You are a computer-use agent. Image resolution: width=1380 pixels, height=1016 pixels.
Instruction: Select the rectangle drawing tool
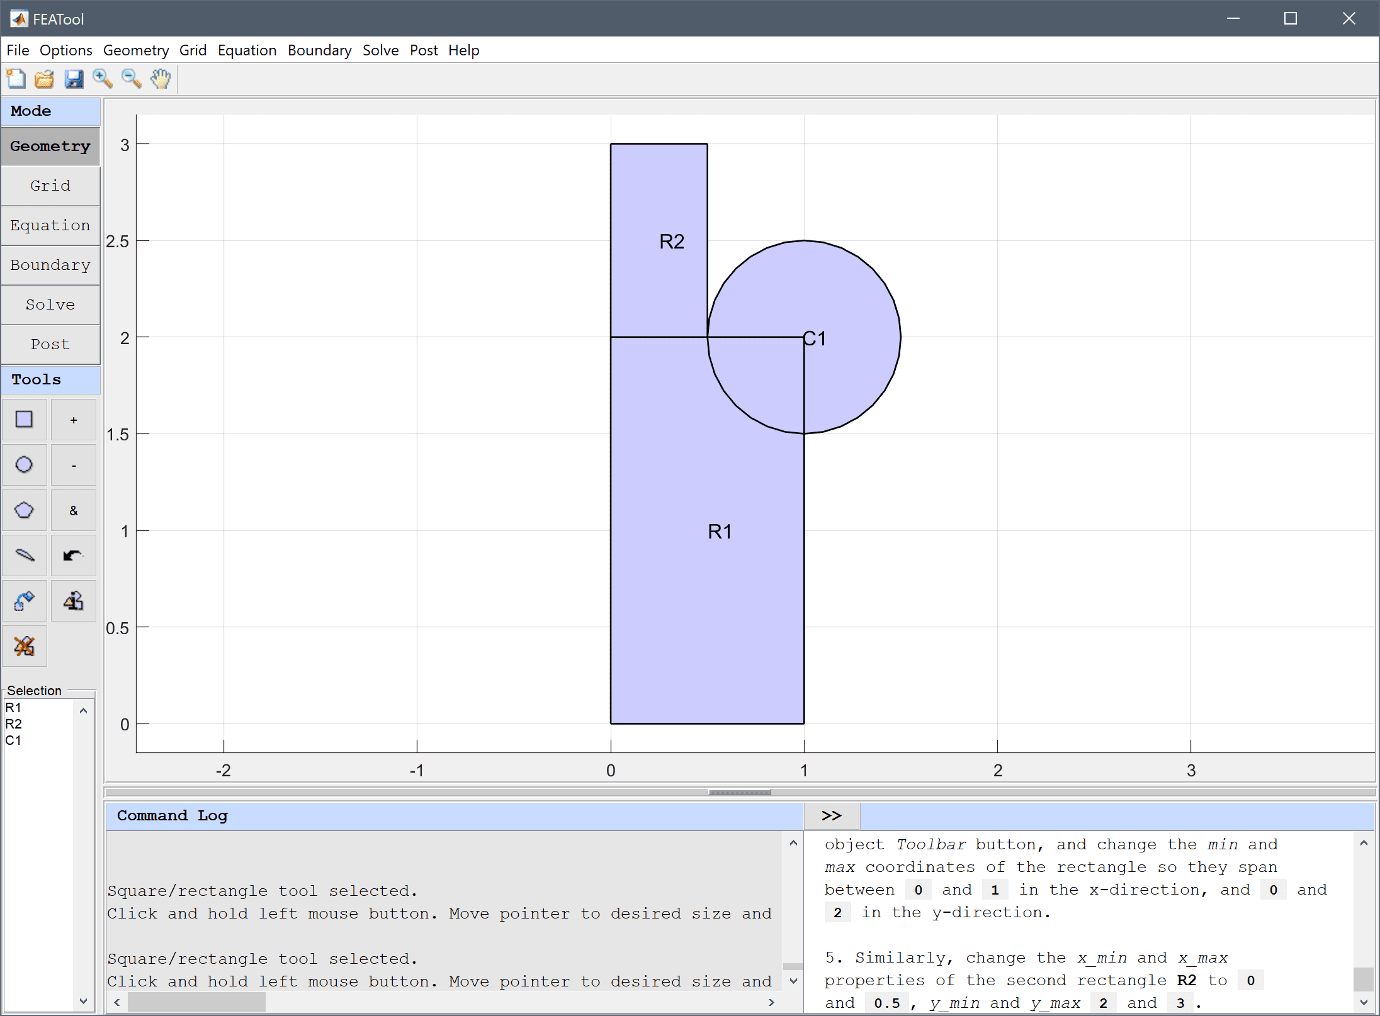pyautogui.click(x=25, y=420)
